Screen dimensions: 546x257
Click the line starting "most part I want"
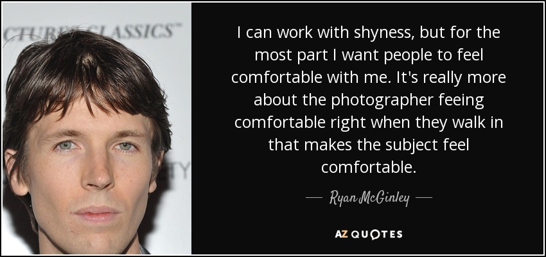click(x=369, y=56)
